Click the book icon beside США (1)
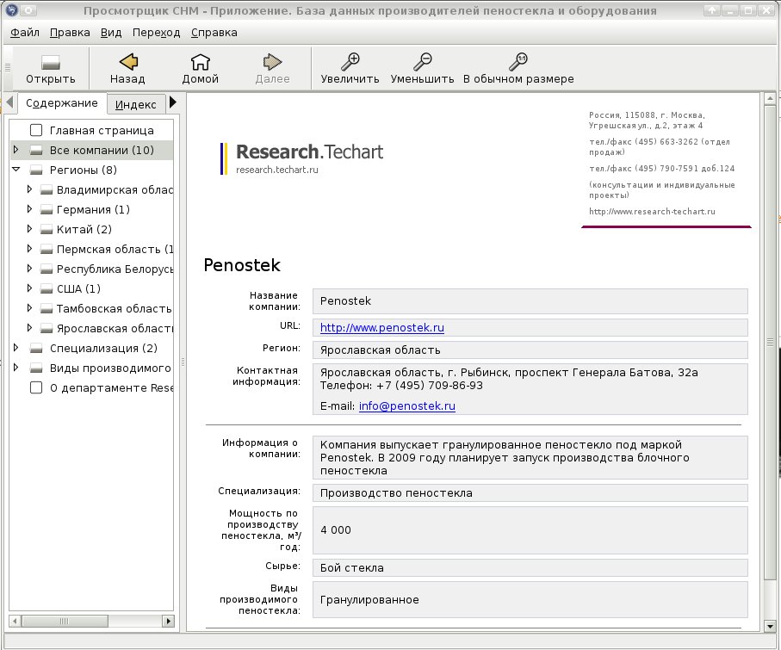781x650 pixels. coord(46,289)
